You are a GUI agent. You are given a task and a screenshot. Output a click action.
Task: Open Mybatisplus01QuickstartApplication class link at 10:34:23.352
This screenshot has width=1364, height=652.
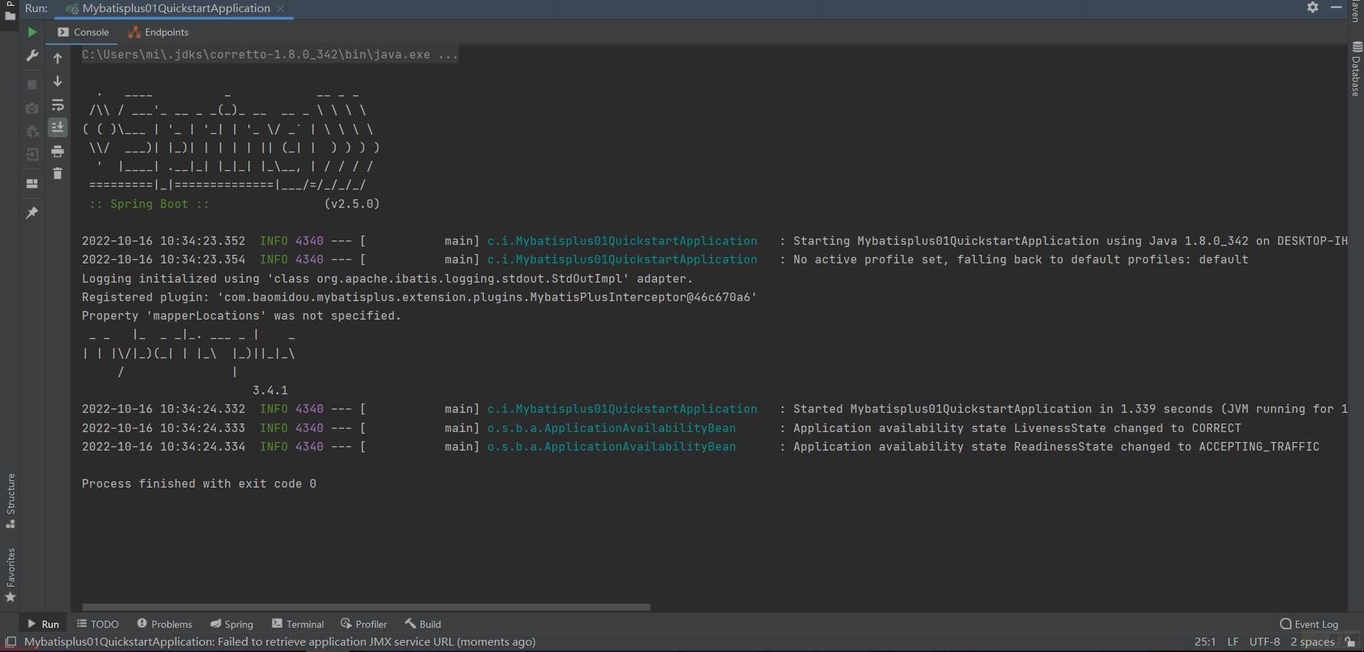pos(622,241)
